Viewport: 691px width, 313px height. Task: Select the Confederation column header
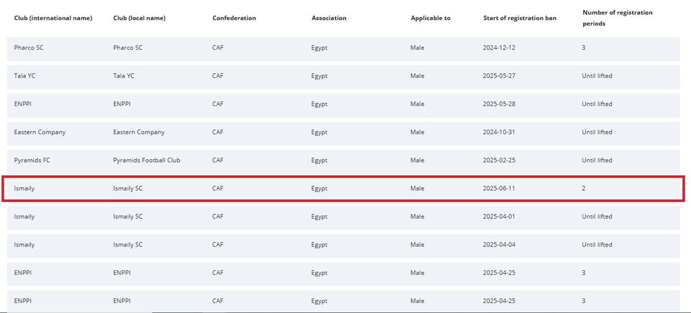(x=234, y=18)
